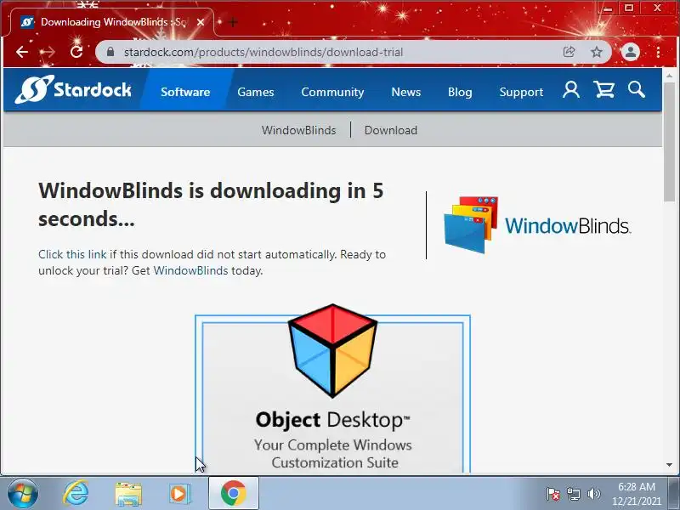Launch Internet Explorer from the taskbar
The width and height of the screenshot is (680, 510).
(x=76, y=493)
